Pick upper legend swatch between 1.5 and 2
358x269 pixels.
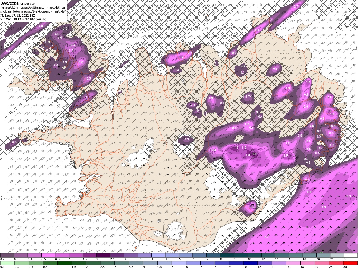click(89, 255)
